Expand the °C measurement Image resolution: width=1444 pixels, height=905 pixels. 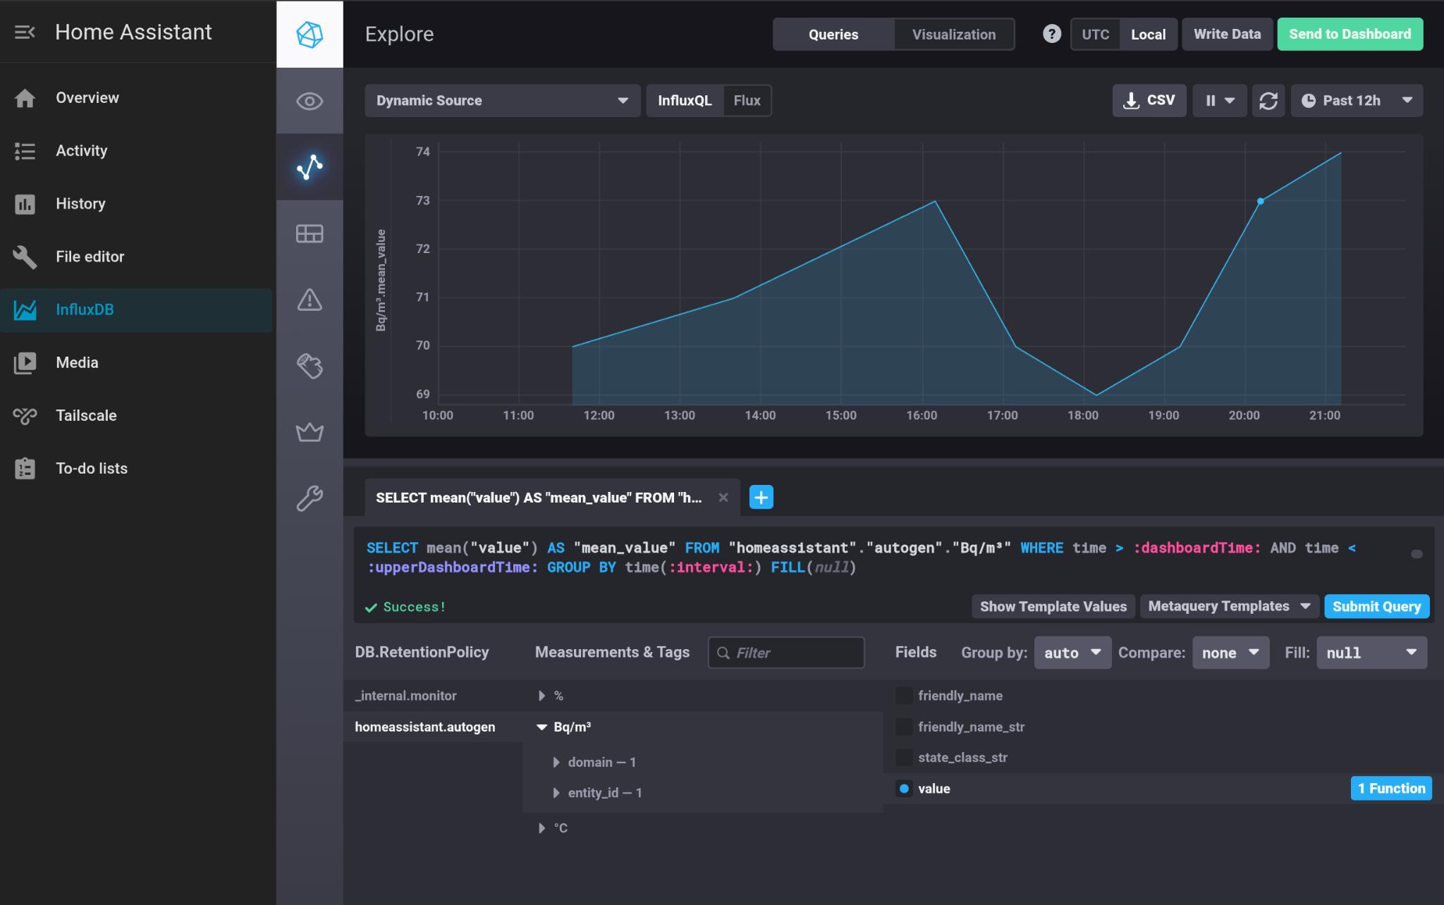541,828
